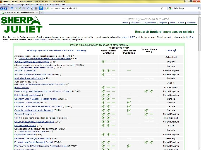Screen dimensions: 201x150
Task: Stop page loading with the X icon
Action: (x=24, y=8)
